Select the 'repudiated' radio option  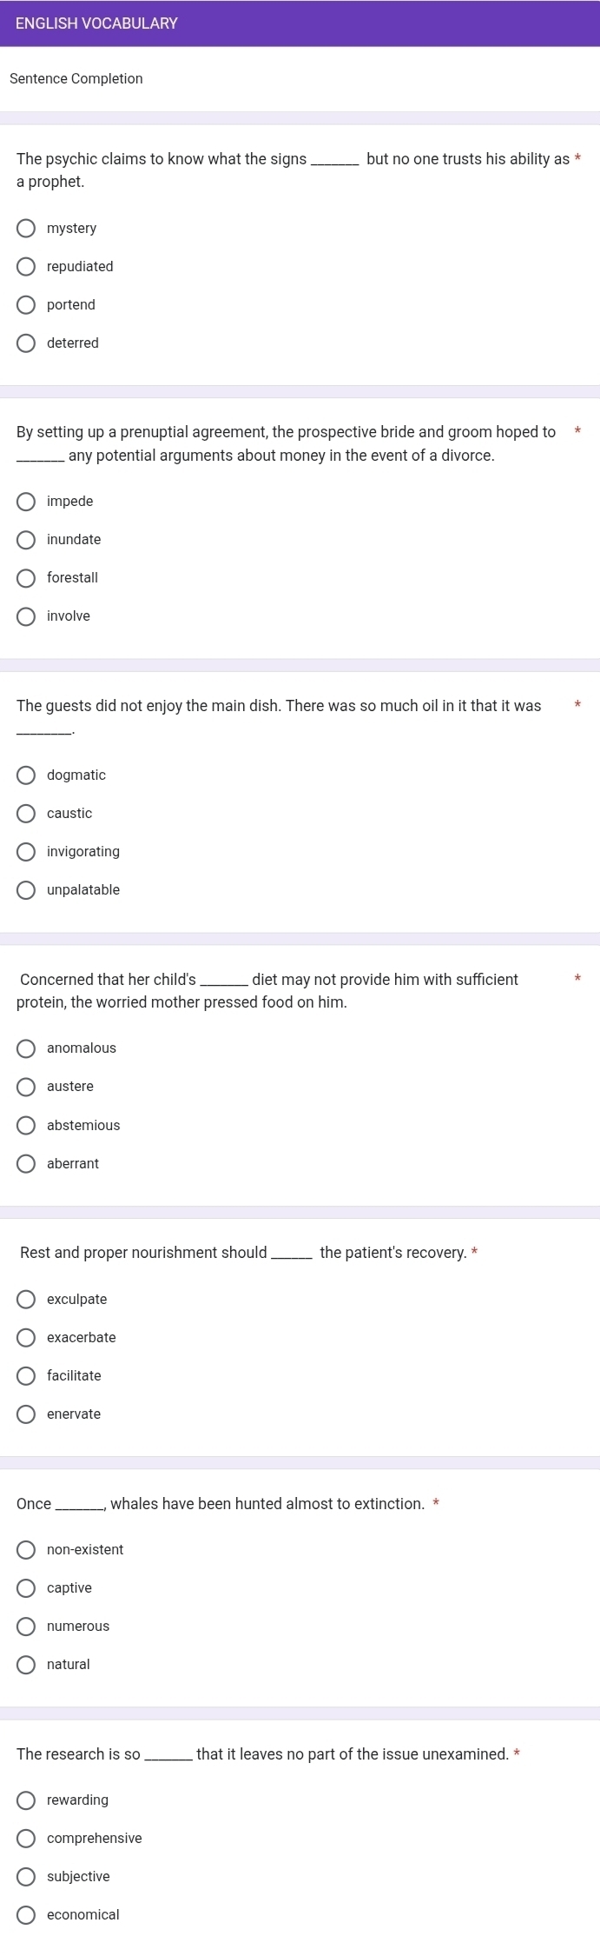(27, 267)
